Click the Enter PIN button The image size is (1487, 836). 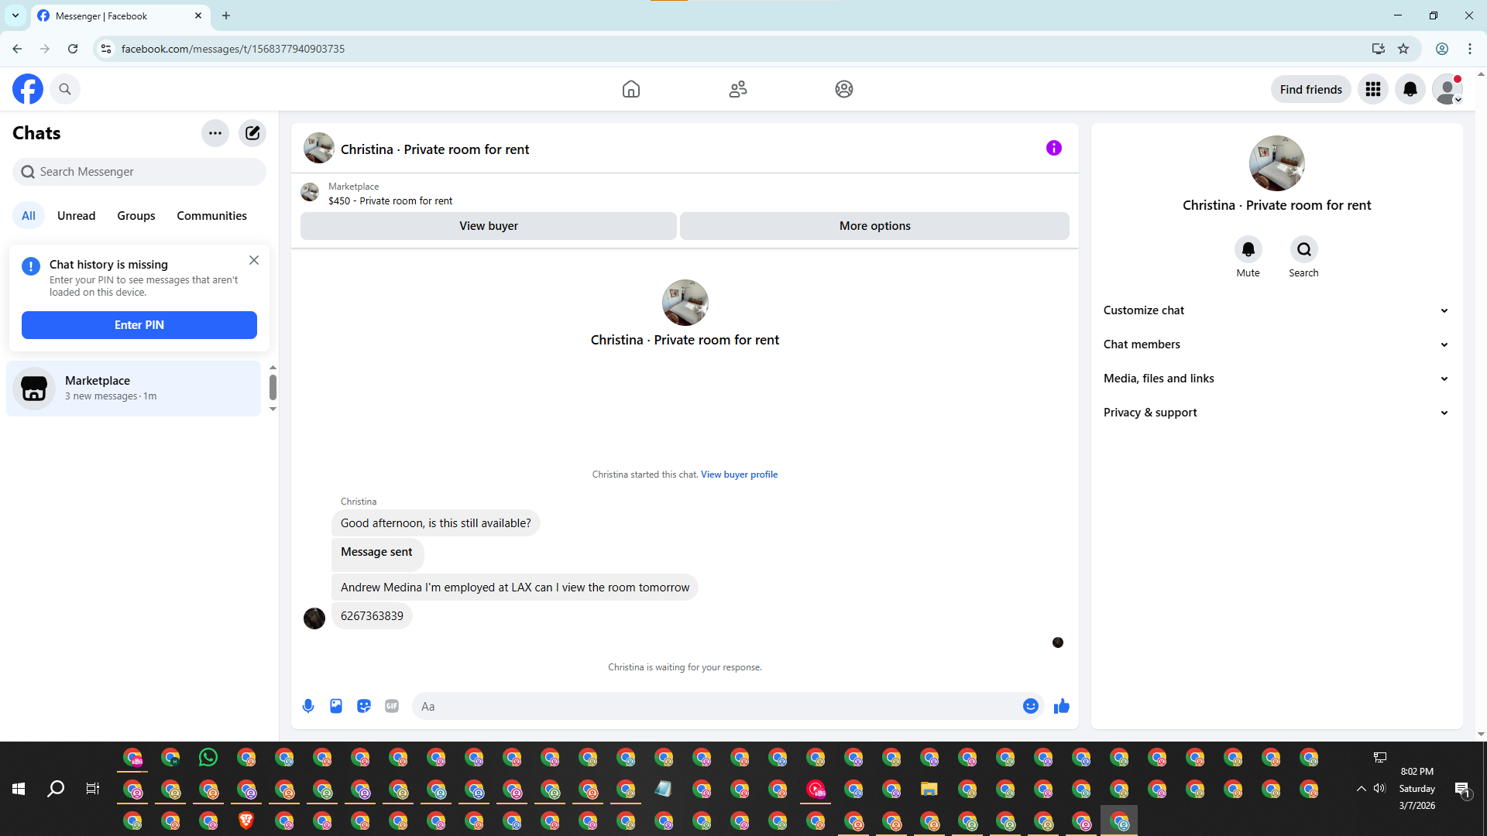[x=139, y=325]
